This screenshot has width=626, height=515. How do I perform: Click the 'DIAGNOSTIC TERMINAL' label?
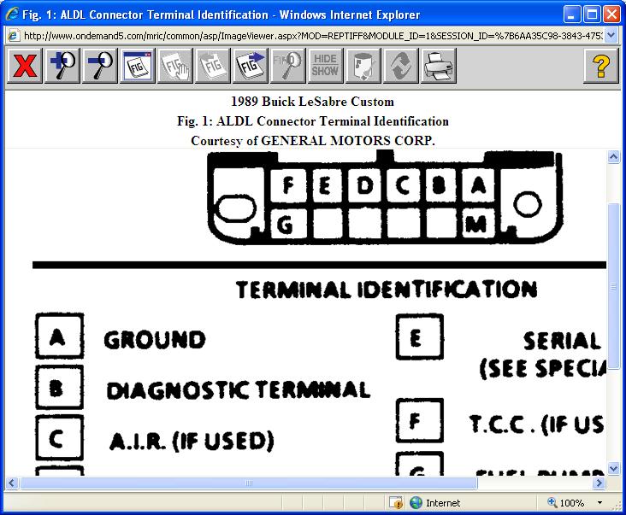[239, 390]
